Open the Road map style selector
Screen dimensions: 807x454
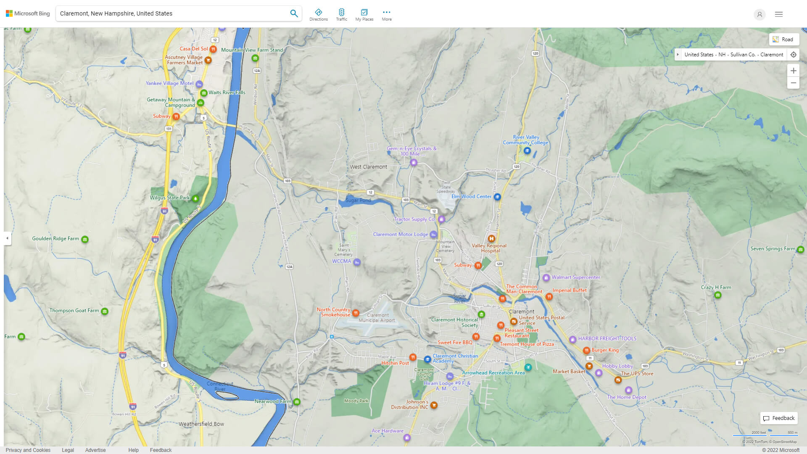point(784,39)
